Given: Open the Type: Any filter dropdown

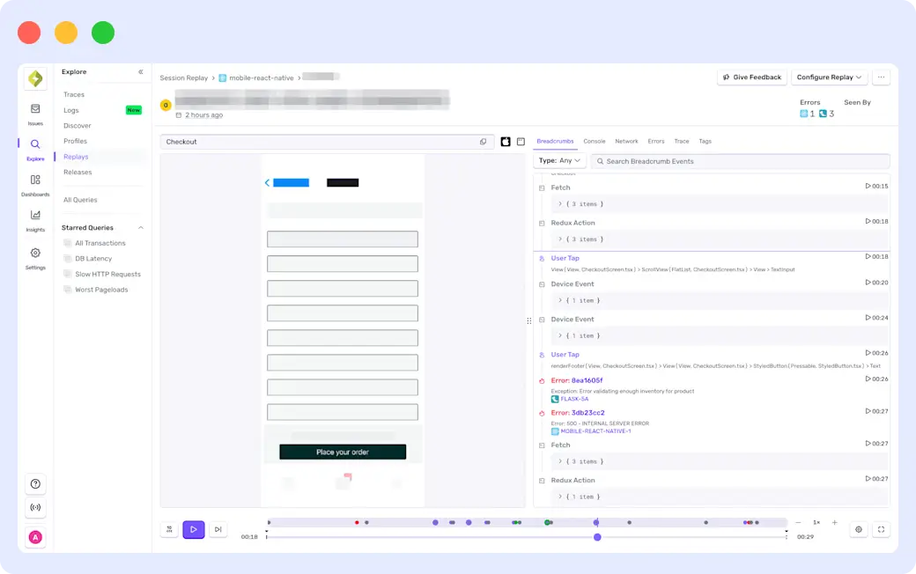Looking at the screenshot, I should click(558, 161).
